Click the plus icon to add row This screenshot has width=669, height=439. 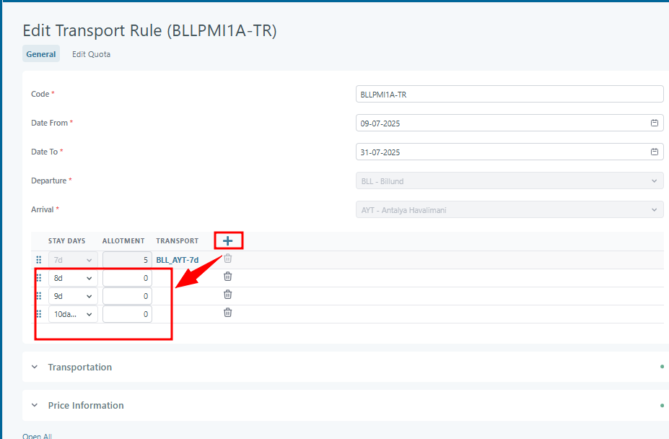[227, 240]
